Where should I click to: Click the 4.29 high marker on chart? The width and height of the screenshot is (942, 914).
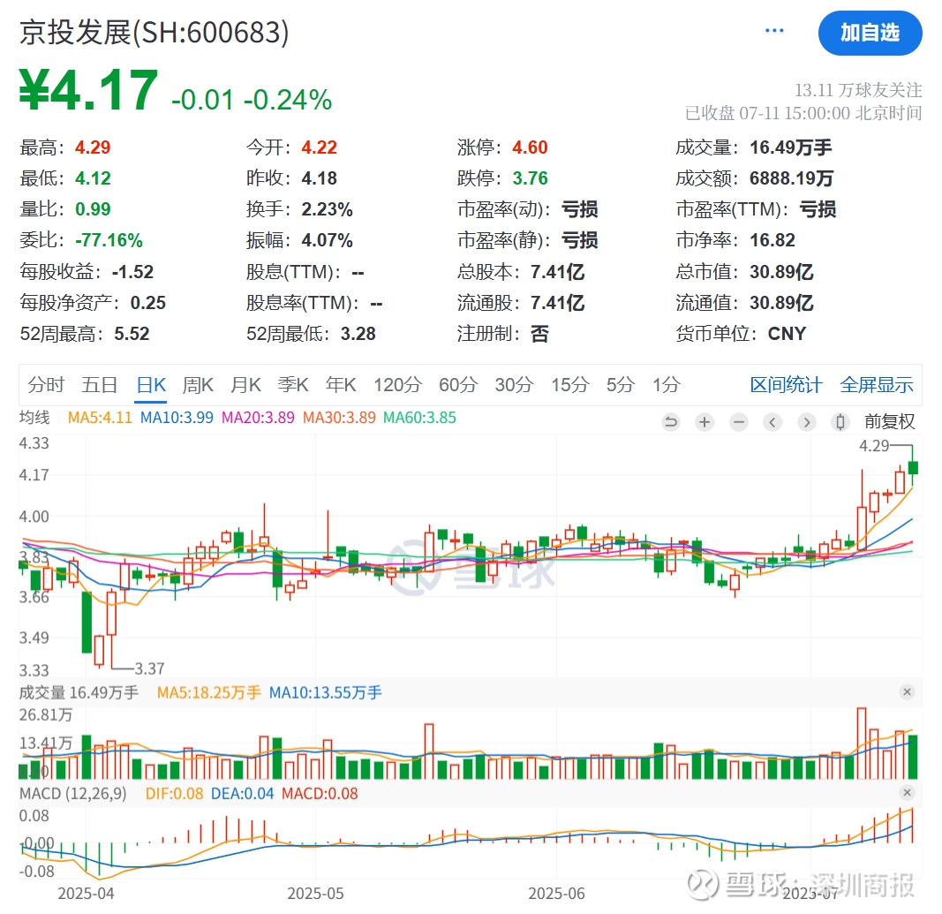pyautogui.click(x=873, y=446)
